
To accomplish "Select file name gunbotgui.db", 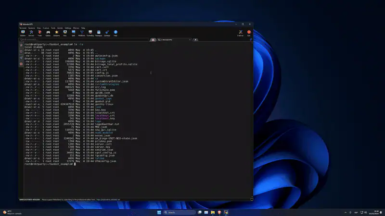I will (104, 96).
